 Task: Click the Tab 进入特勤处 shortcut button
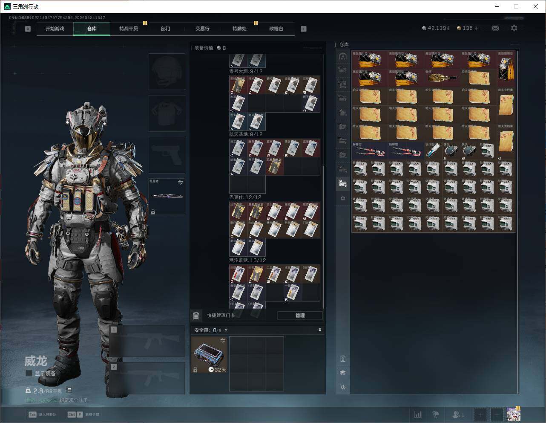click(x=42, y=414)
